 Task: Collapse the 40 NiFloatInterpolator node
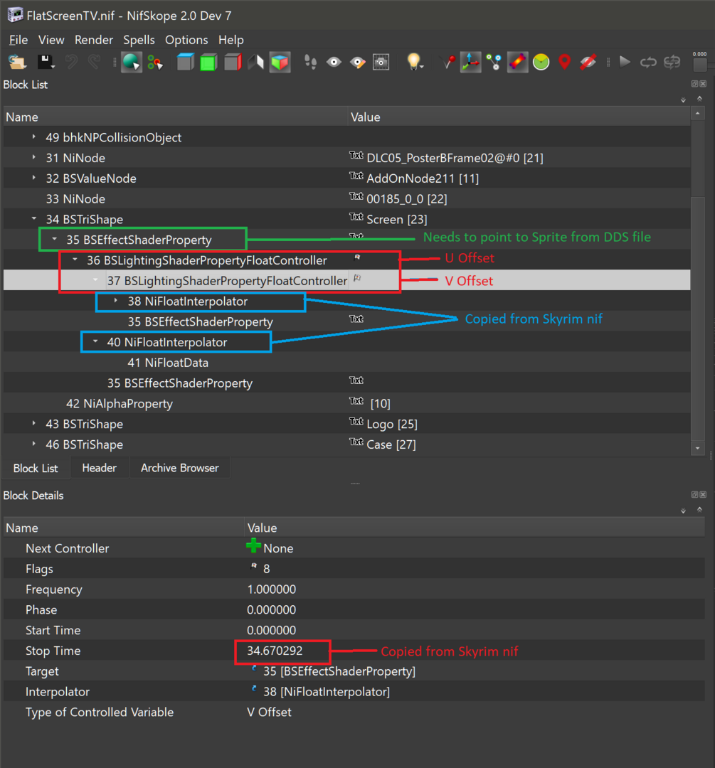[95, 341]
